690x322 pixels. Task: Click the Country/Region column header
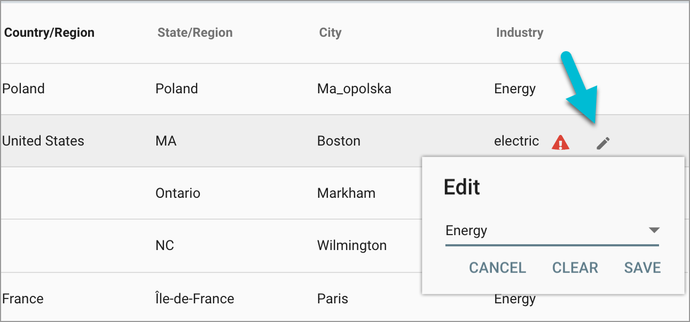tap(49, 32)
